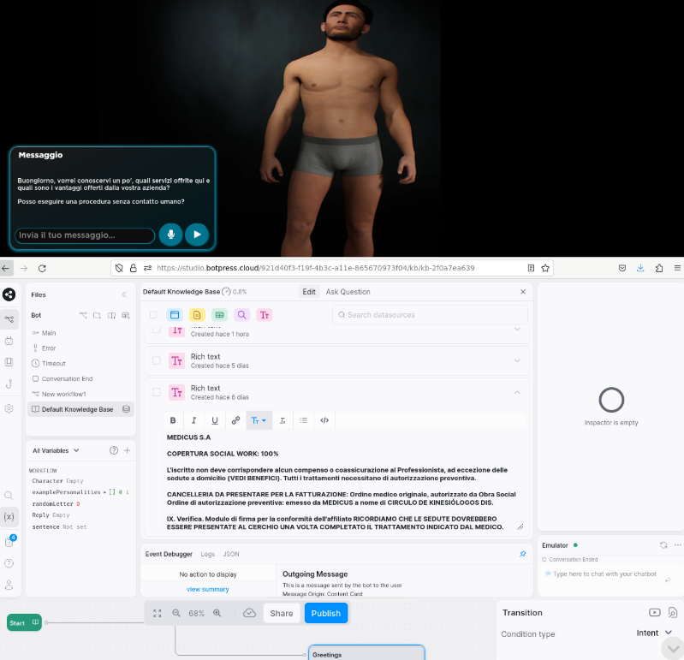Viewport: 684px width, 660px height.
Task: Add a new table in Bot row
Action: pyautogui.click(x=126, y=315)
